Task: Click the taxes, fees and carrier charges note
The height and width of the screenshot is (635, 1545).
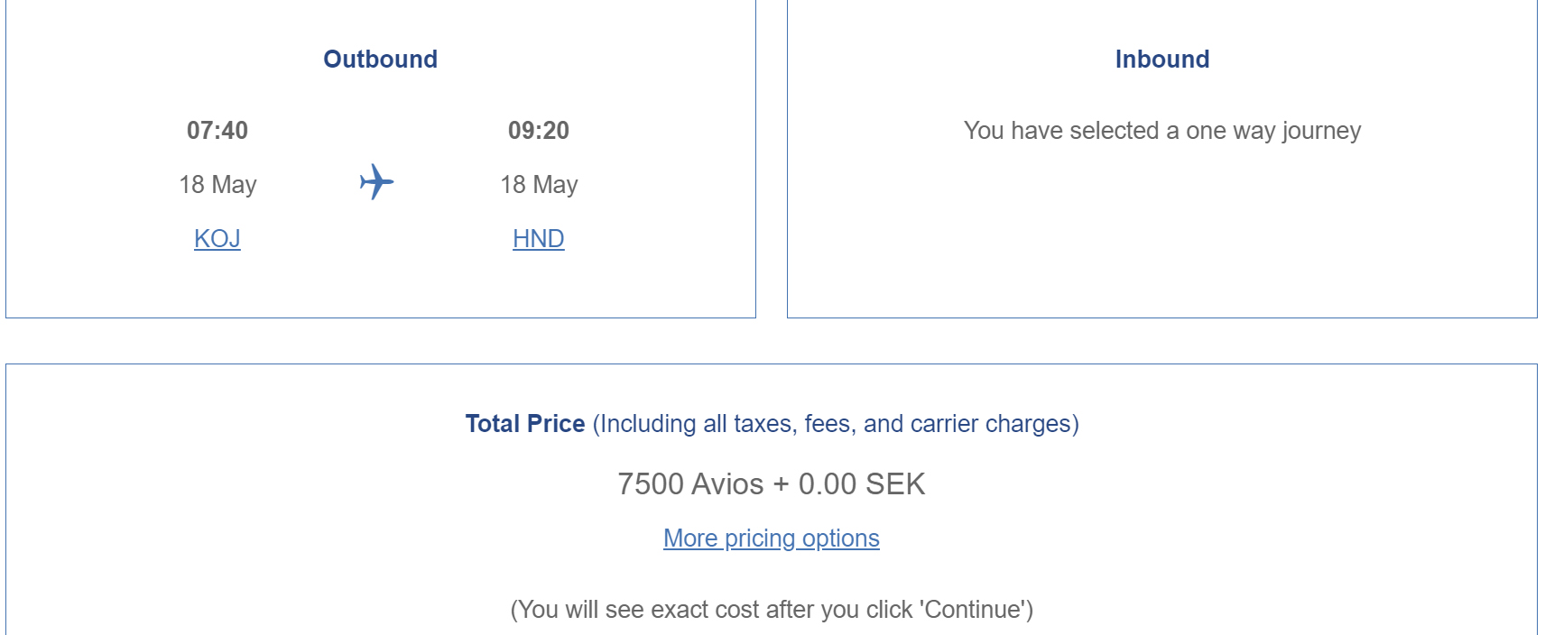Action: [x=836, y=424]
